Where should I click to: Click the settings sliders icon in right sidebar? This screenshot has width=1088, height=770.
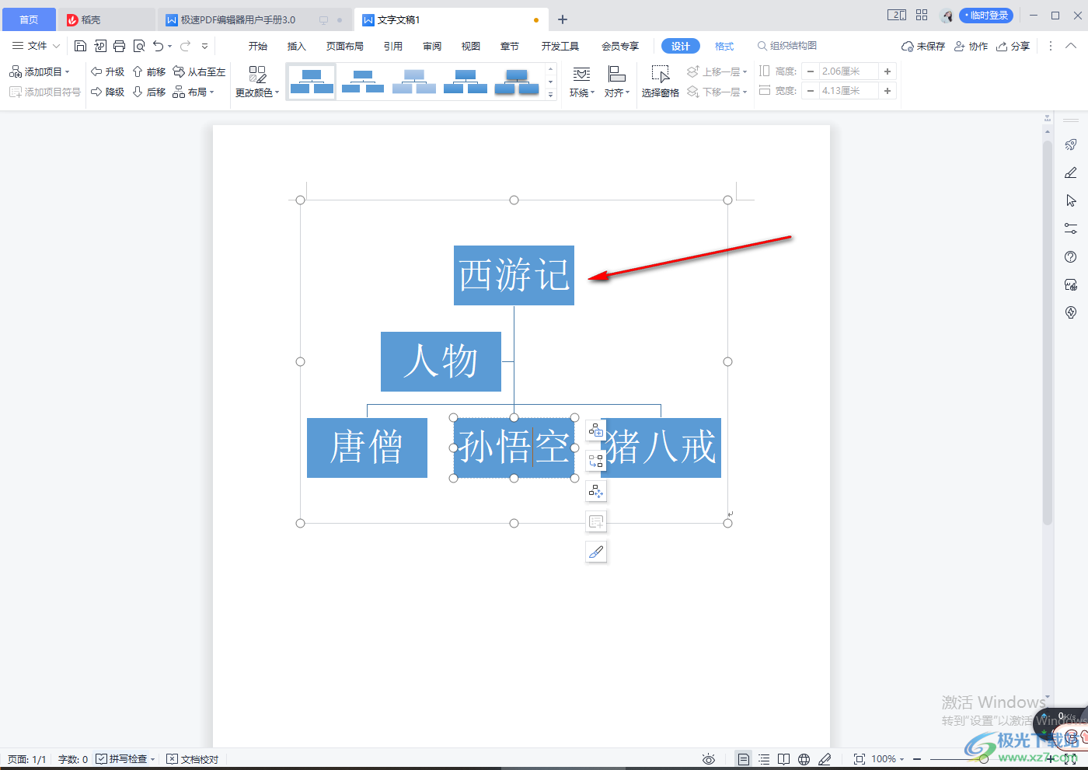(x=1071, y=228)
